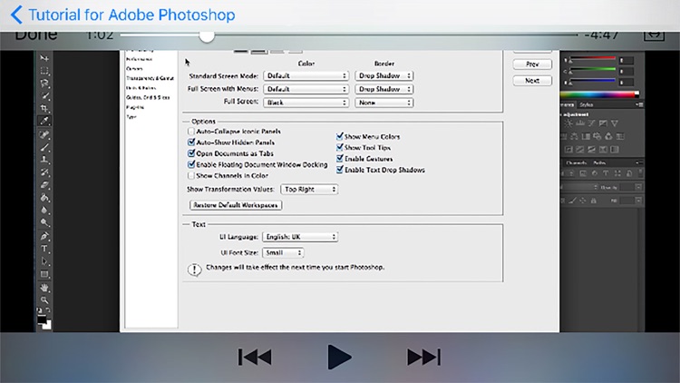Toggle Show Tool Tips checkbox

coord(340,148)
